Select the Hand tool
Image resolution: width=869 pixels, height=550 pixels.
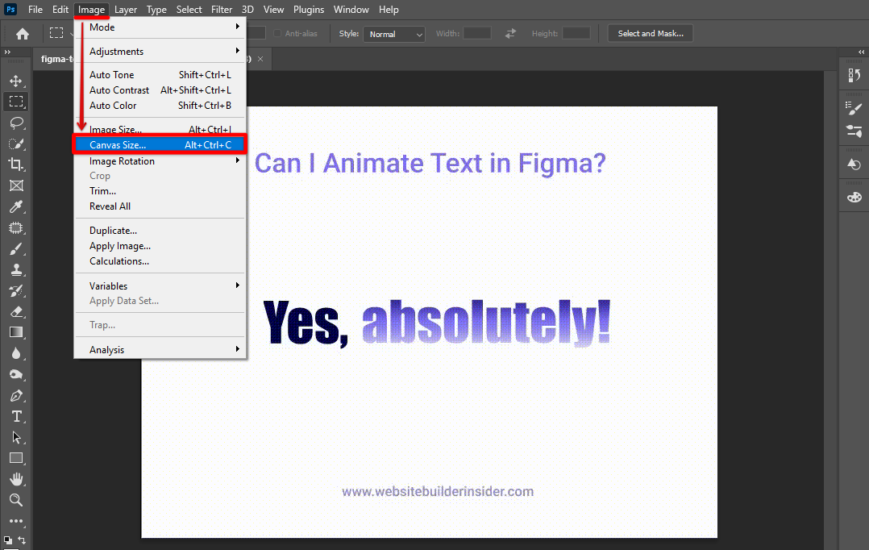16,479
